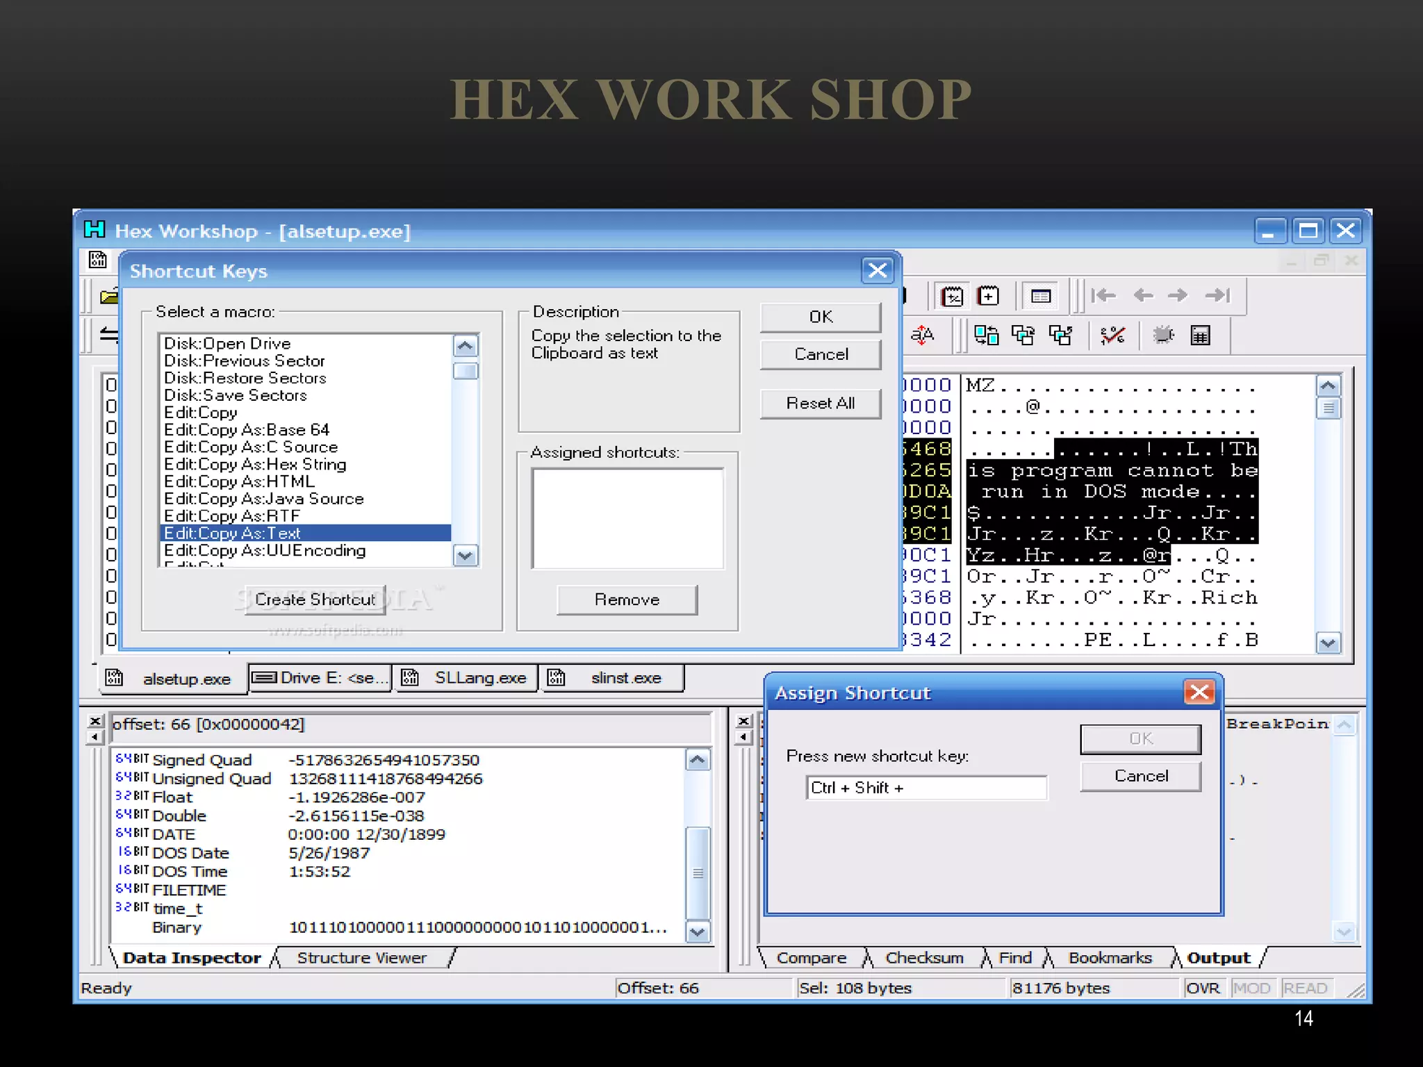The height and width of the screenshot is (1067, 1423).
Task: Click Cancel in the Shortcut Keys dialog
Action: click(821, 354)
